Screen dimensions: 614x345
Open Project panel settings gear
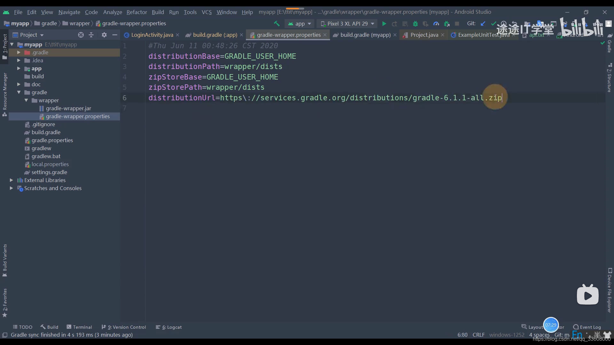(x=104, y=35)
